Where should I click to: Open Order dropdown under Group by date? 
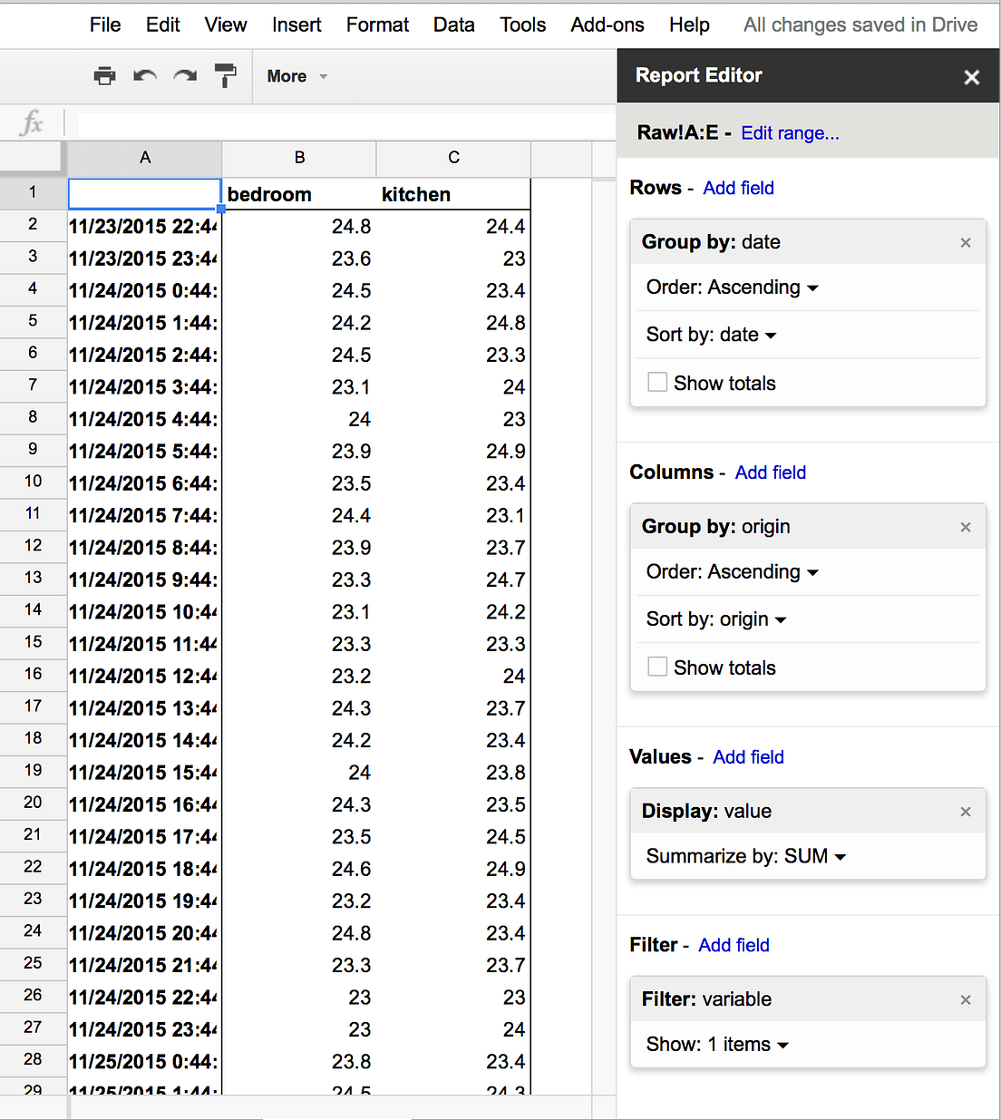(x=733, y=287)
